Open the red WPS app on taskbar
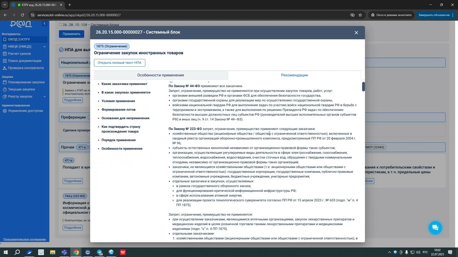 click(123, 252)
